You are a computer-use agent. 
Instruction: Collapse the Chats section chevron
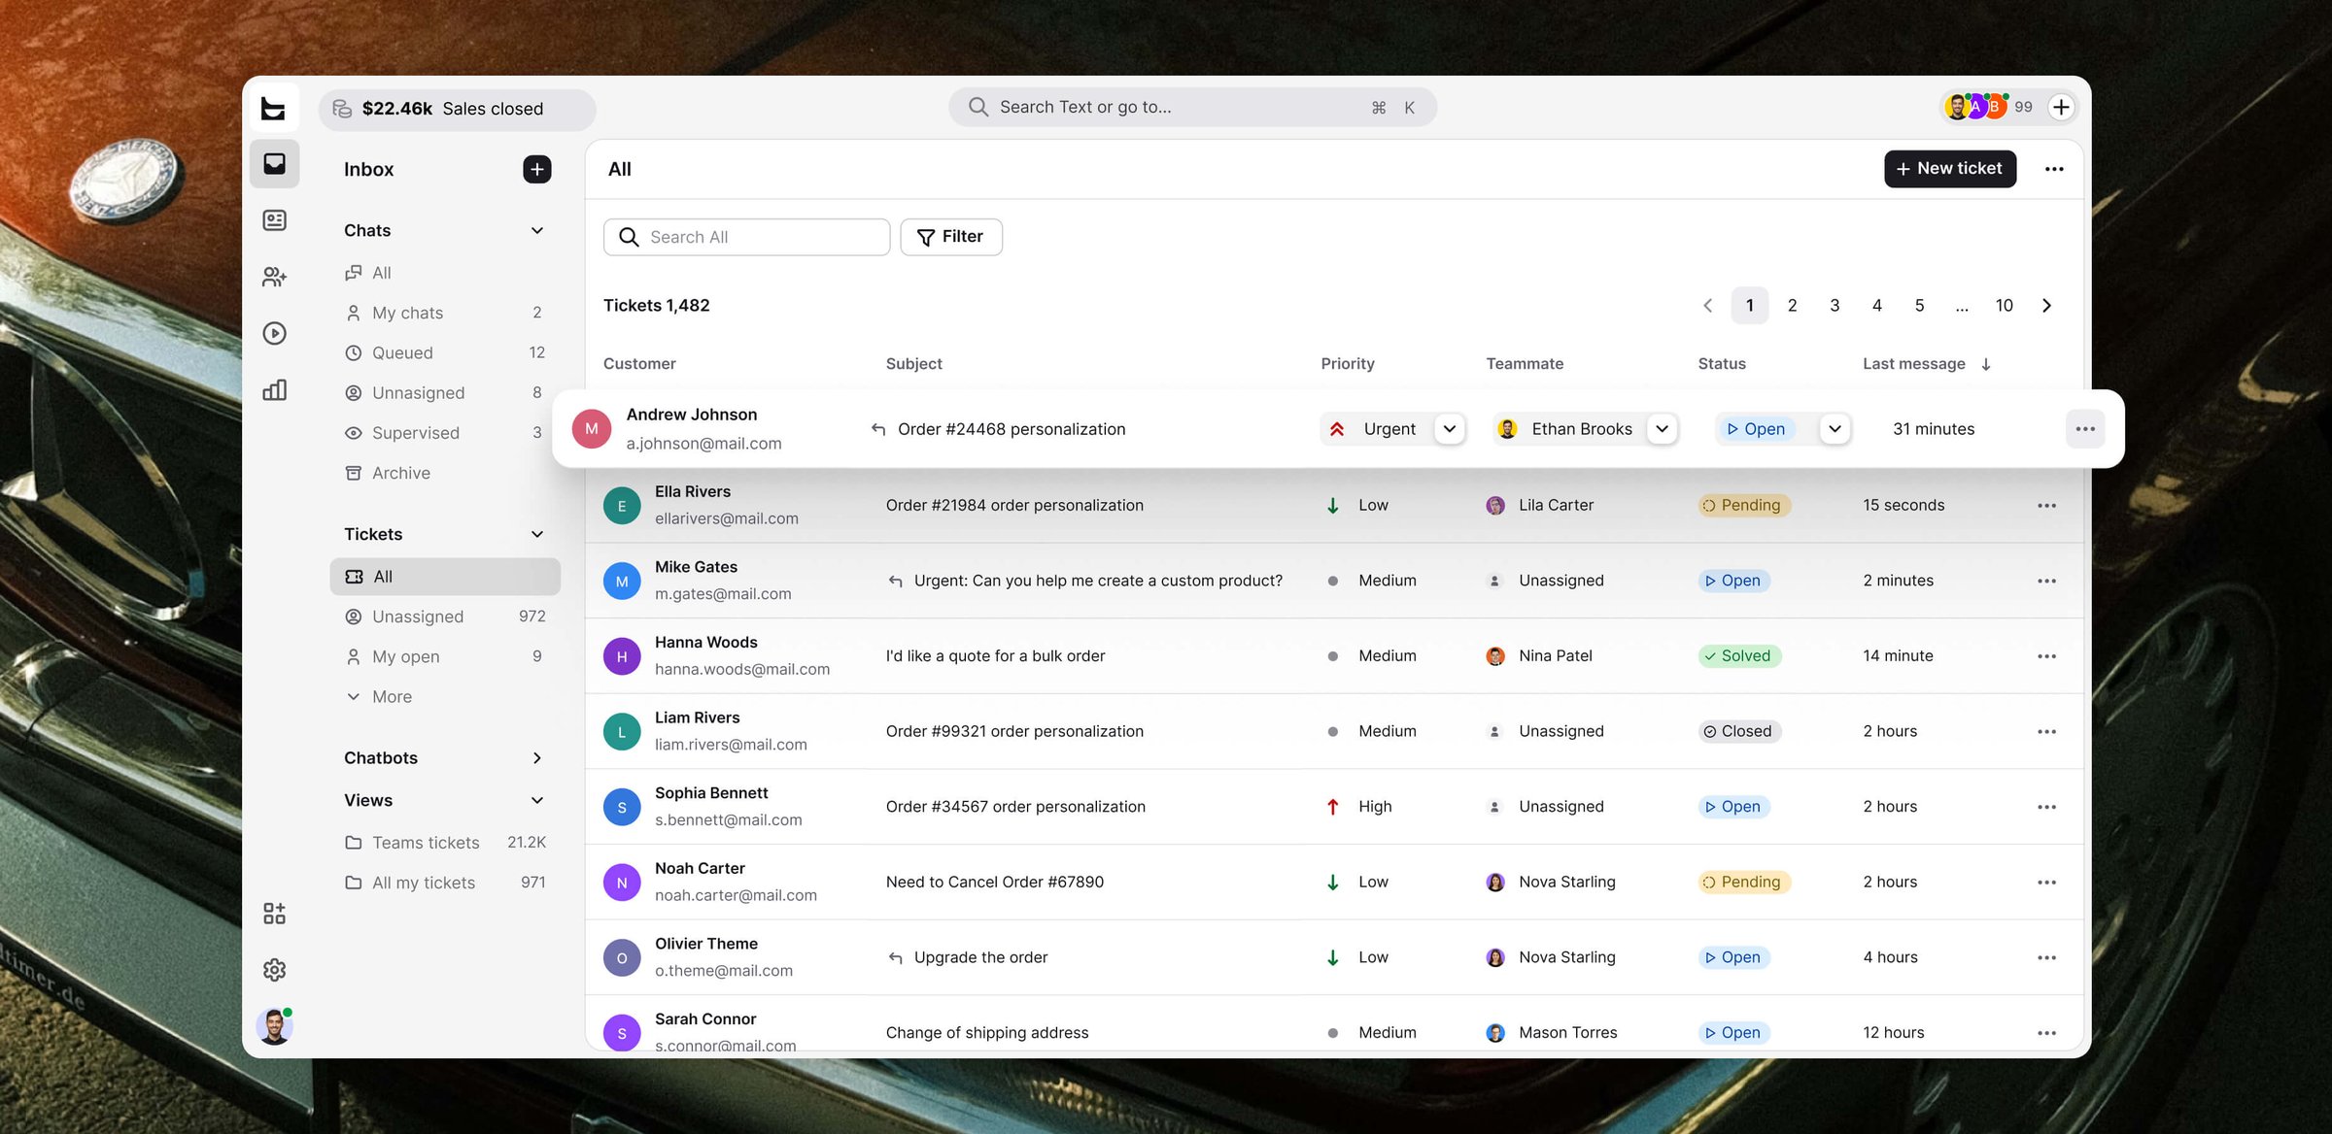pyautogui.click(x=537, y=230)
